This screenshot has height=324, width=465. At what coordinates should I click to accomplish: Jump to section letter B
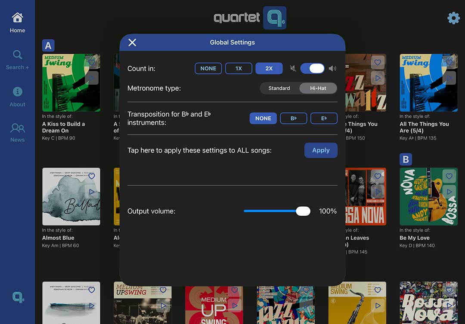(x=406, y=159)
